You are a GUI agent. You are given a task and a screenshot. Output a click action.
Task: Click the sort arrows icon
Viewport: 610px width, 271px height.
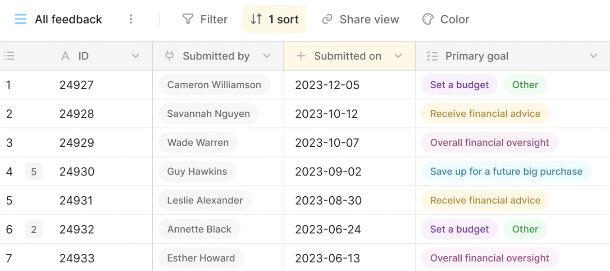[256, 19]
